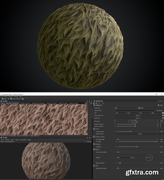This screenshot has width=164, height=180.
Task: Maximize the 2D VIEW panel
Action: tap(90, 101)
